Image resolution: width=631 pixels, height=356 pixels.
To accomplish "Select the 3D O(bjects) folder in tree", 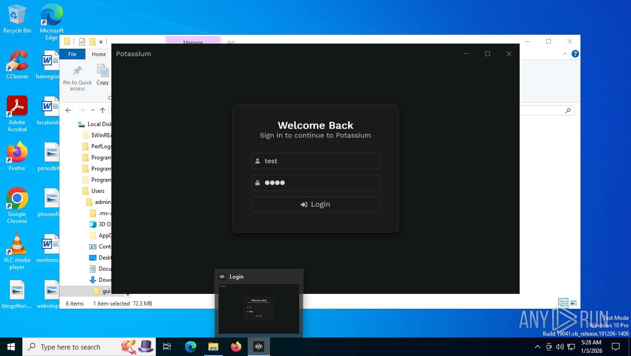I will [x=100, y=224].
